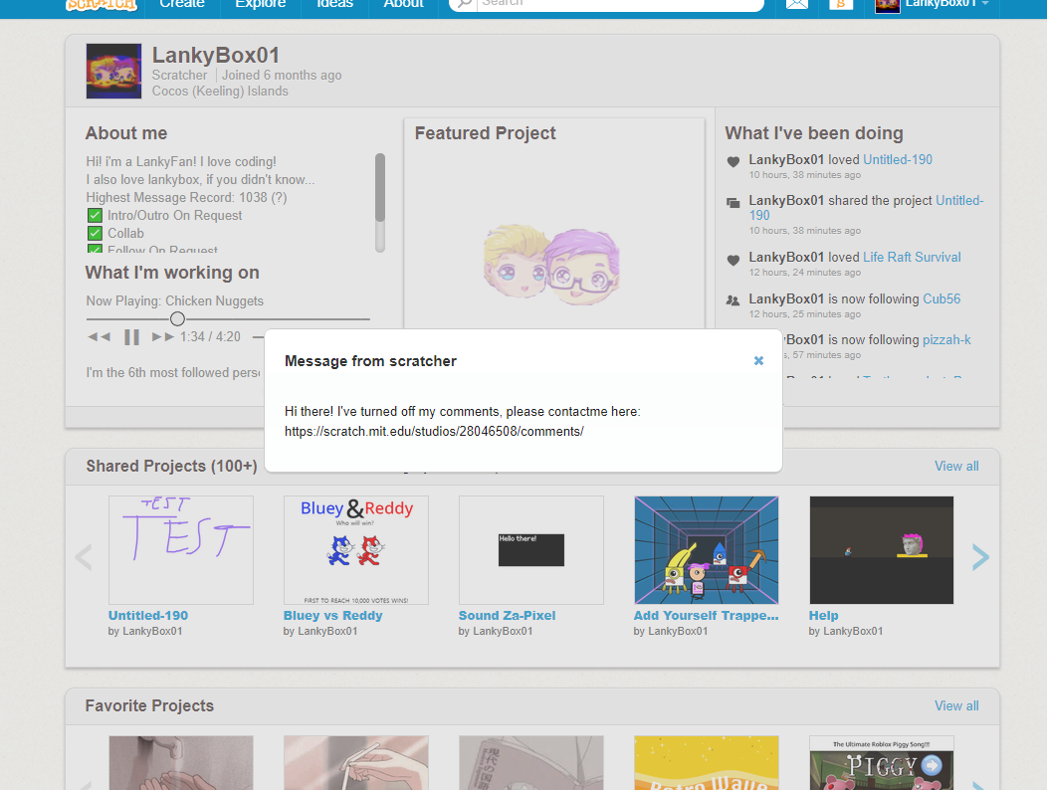
Task: Open the Explore menu item
Action: [x=261, y=4]
